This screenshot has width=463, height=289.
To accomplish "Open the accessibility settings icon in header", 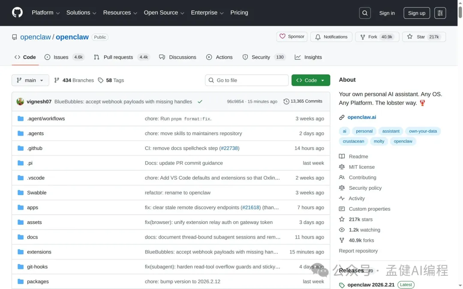I will [440, 13].
